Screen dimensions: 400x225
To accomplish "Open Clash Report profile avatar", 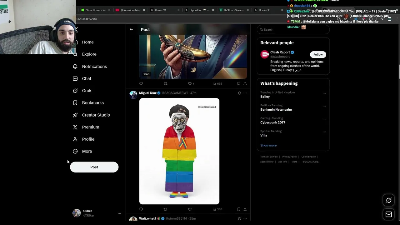I will tap(265, 54).
